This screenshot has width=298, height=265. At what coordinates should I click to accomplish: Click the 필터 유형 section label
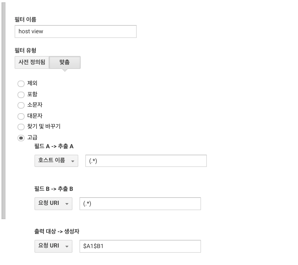tap(25, 50)
